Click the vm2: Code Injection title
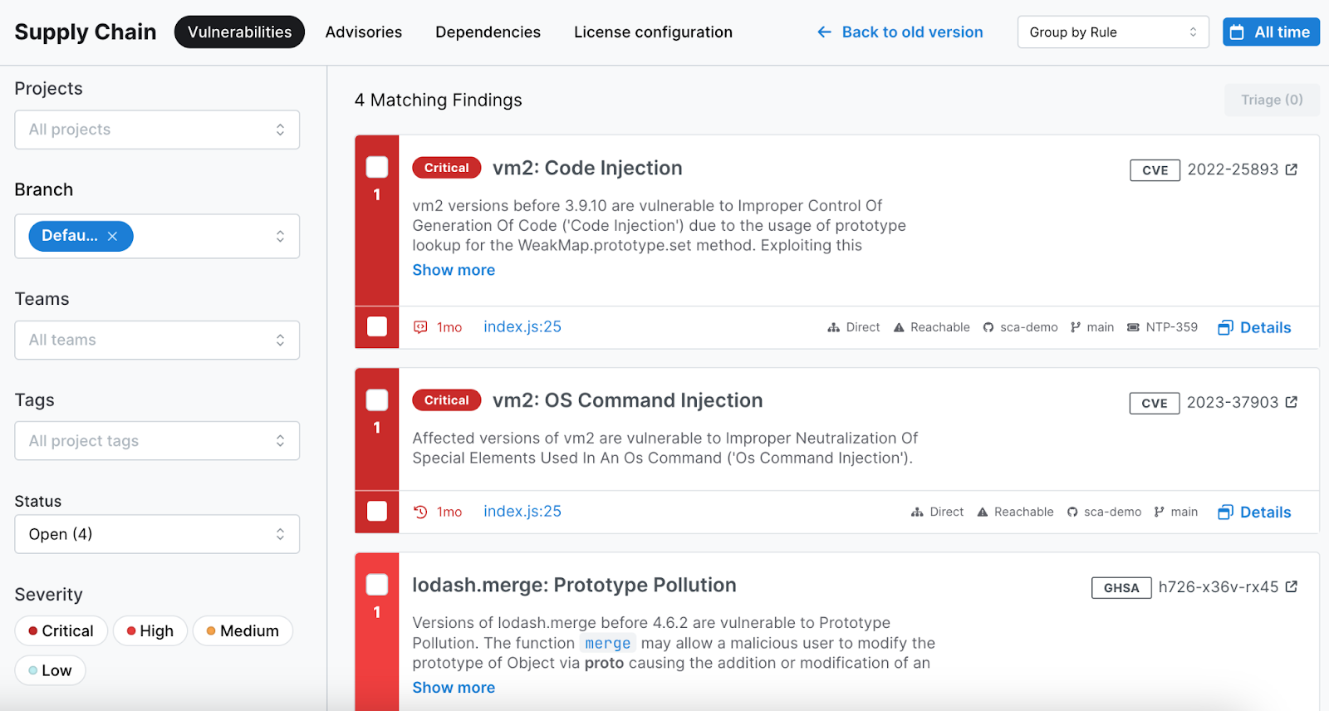Screen dimensions: 1329x711 [x=587, y=168]
